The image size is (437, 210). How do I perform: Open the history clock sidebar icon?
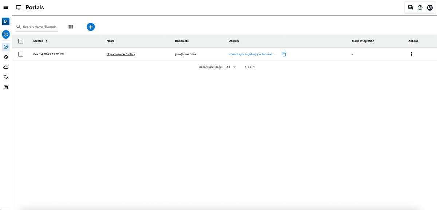pos(6,57)
